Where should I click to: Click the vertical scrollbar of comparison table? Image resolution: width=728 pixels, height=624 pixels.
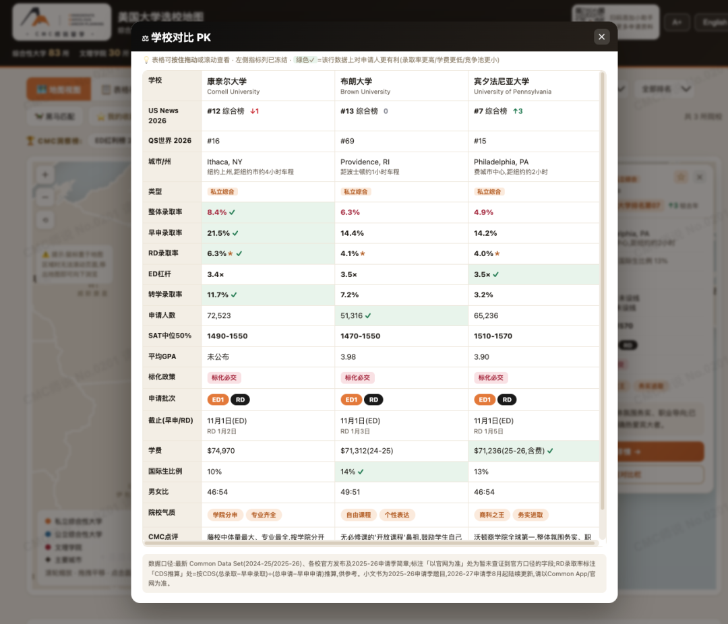coord(602,291)
